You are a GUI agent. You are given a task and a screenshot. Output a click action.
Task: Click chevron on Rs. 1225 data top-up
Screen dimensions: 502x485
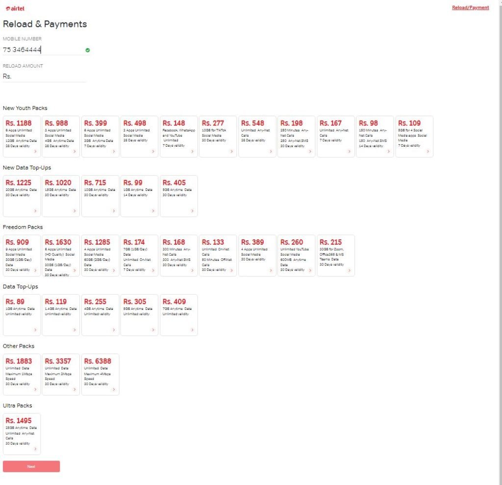pyautogui.click(x=35, y=211)
